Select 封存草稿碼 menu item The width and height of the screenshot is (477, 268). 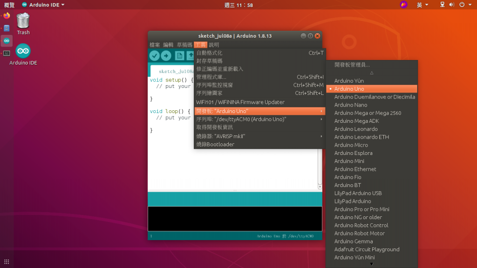(x=260, y=61)
